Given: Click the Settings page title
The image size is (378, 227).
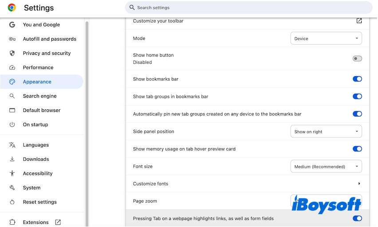Looking at the screenshot, I should coord(39,8).
